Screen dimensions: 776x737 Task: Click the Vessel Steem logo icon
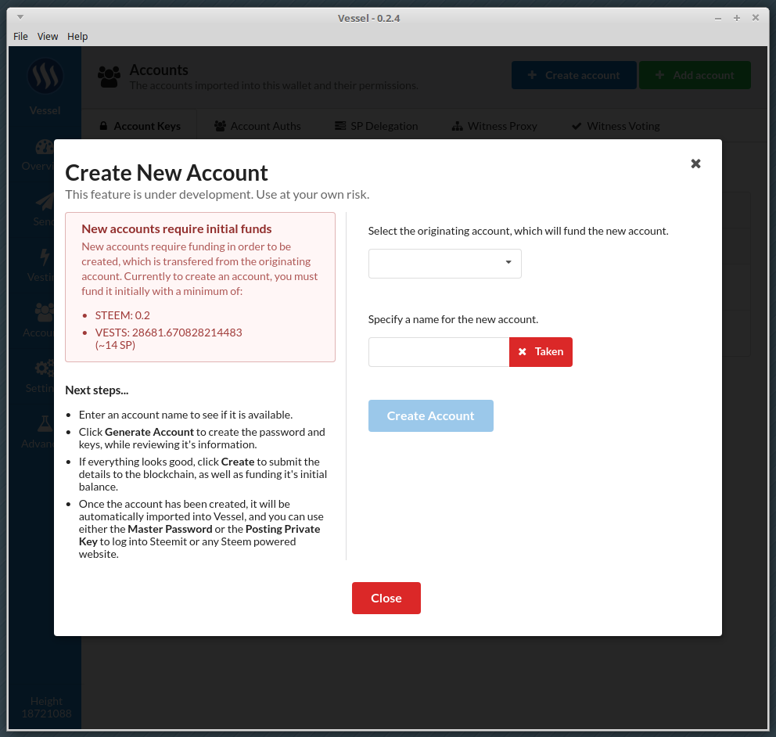click(45, 76)
